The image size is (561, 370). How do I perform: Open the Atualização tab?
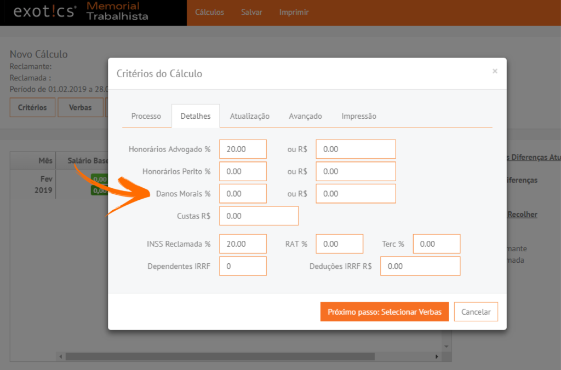pyautogui.click(x=249, y=116)
